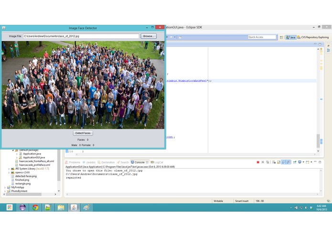The width and height of the screenshot is (332, 236).
Task: Expand the ApplicationGUI.java tree node
Action: coord(17,158)
